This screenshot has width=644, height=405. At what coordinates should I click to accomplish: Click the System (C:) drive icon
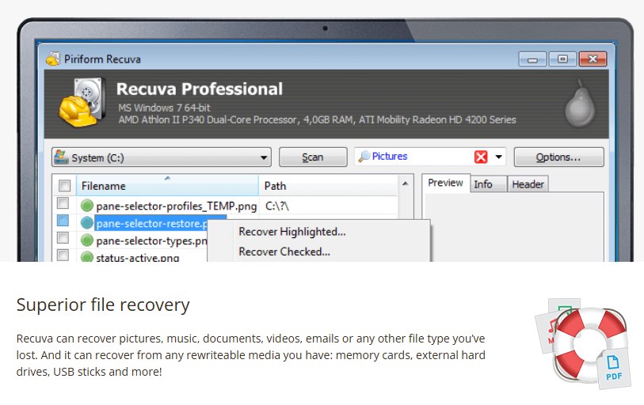coord(61,157)
